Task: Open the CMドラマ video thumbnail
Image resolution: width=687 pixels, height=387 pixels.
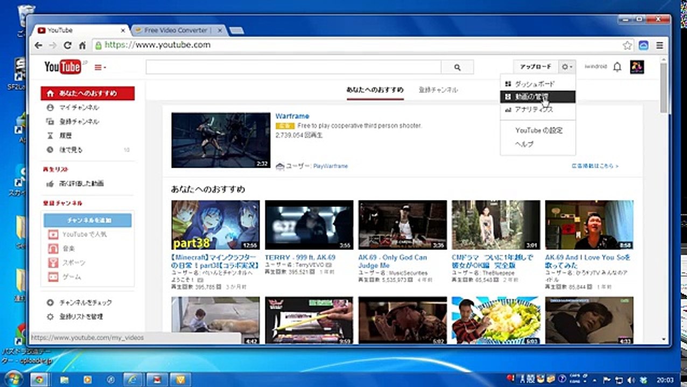Action: (496, 225)
